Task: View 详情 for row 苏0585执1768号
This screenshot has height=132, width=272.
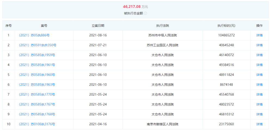Action: (259, 115)
